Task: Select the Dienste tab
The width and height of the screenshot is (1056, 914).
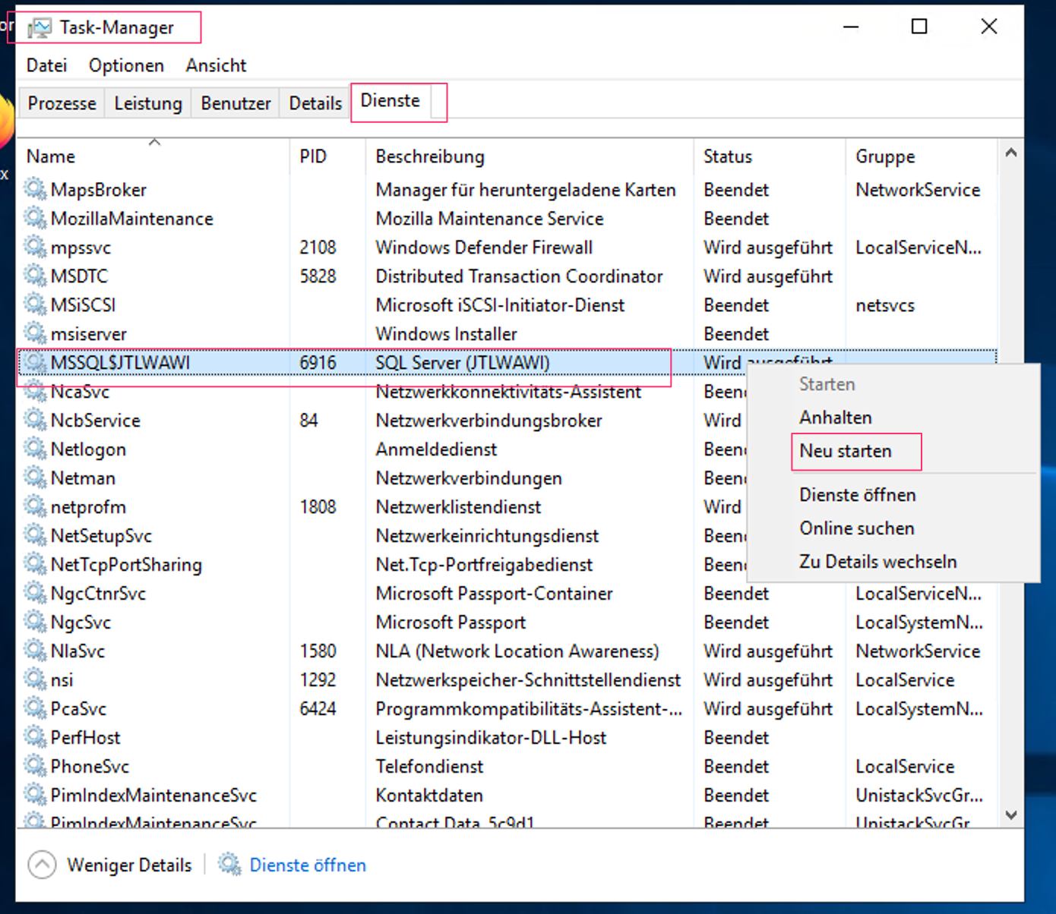Action: pos(390,101)
